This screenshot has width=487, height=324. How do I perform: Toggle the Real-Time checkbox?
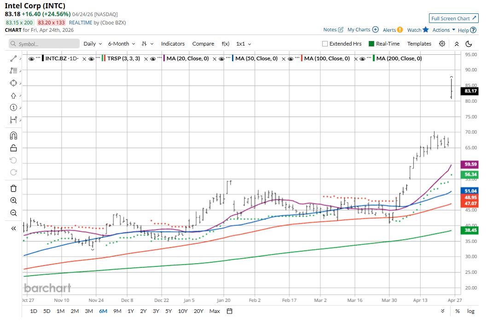pyautogui.click(x=371, y=44)
